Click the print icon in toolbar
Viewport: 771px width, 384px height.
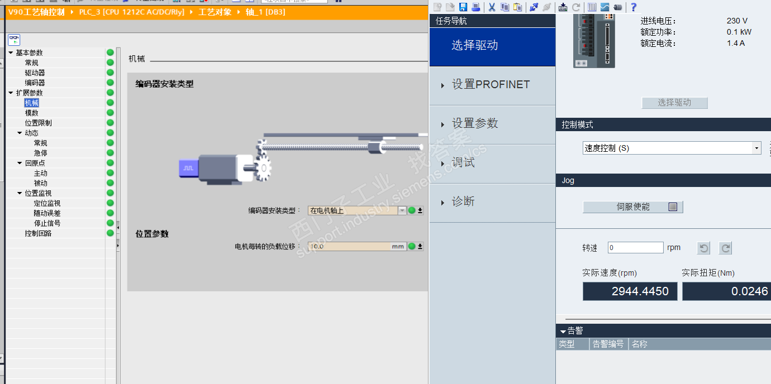[x=475, y=7]
